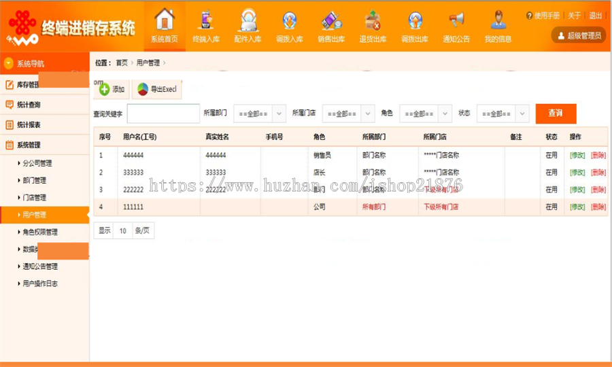The height and width of the screenshot is (367, 612).
Task: Click the 统计报表 sidebar icon
Action: tap(10, 125)
